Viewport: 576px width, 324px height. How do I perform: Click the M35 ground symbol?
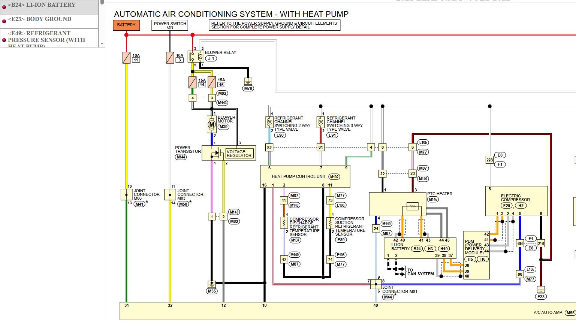coord(212,284)
